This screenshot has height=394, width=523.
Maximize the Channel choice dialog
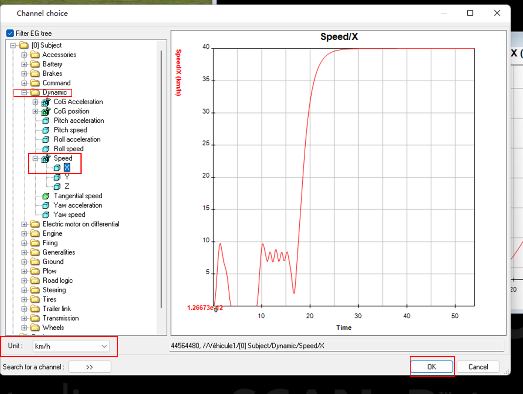470,13
